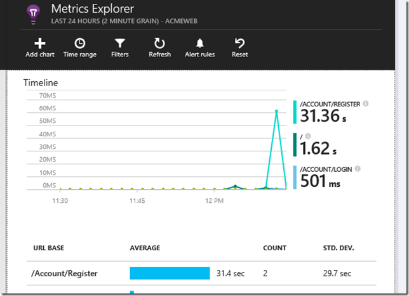Open the Time range clock icon

click(x=80, y=43)
